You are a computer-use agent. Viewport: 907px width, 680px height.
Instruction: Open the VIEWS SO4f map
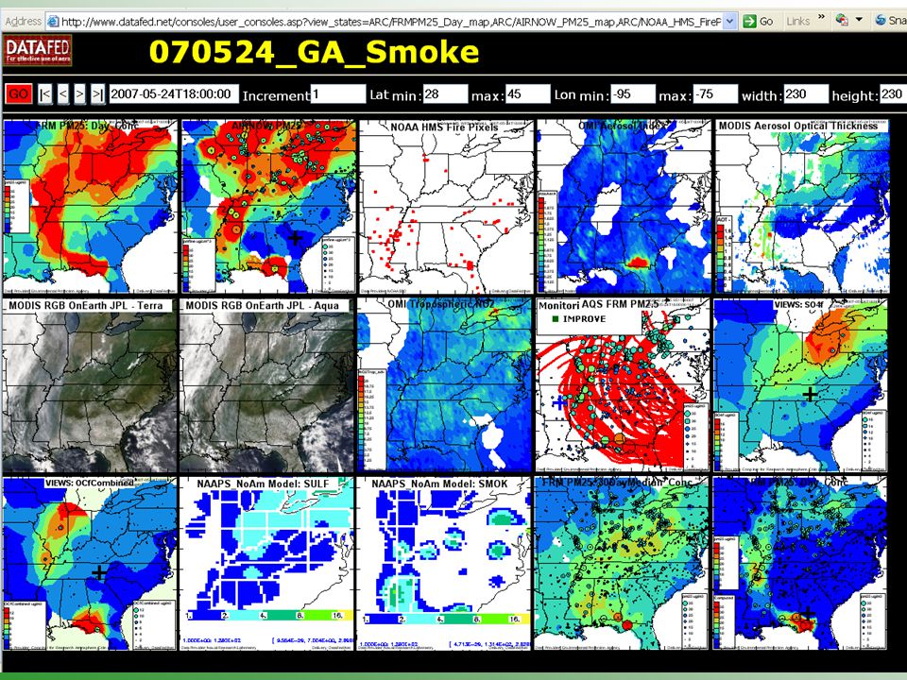(x=800, y=385)
